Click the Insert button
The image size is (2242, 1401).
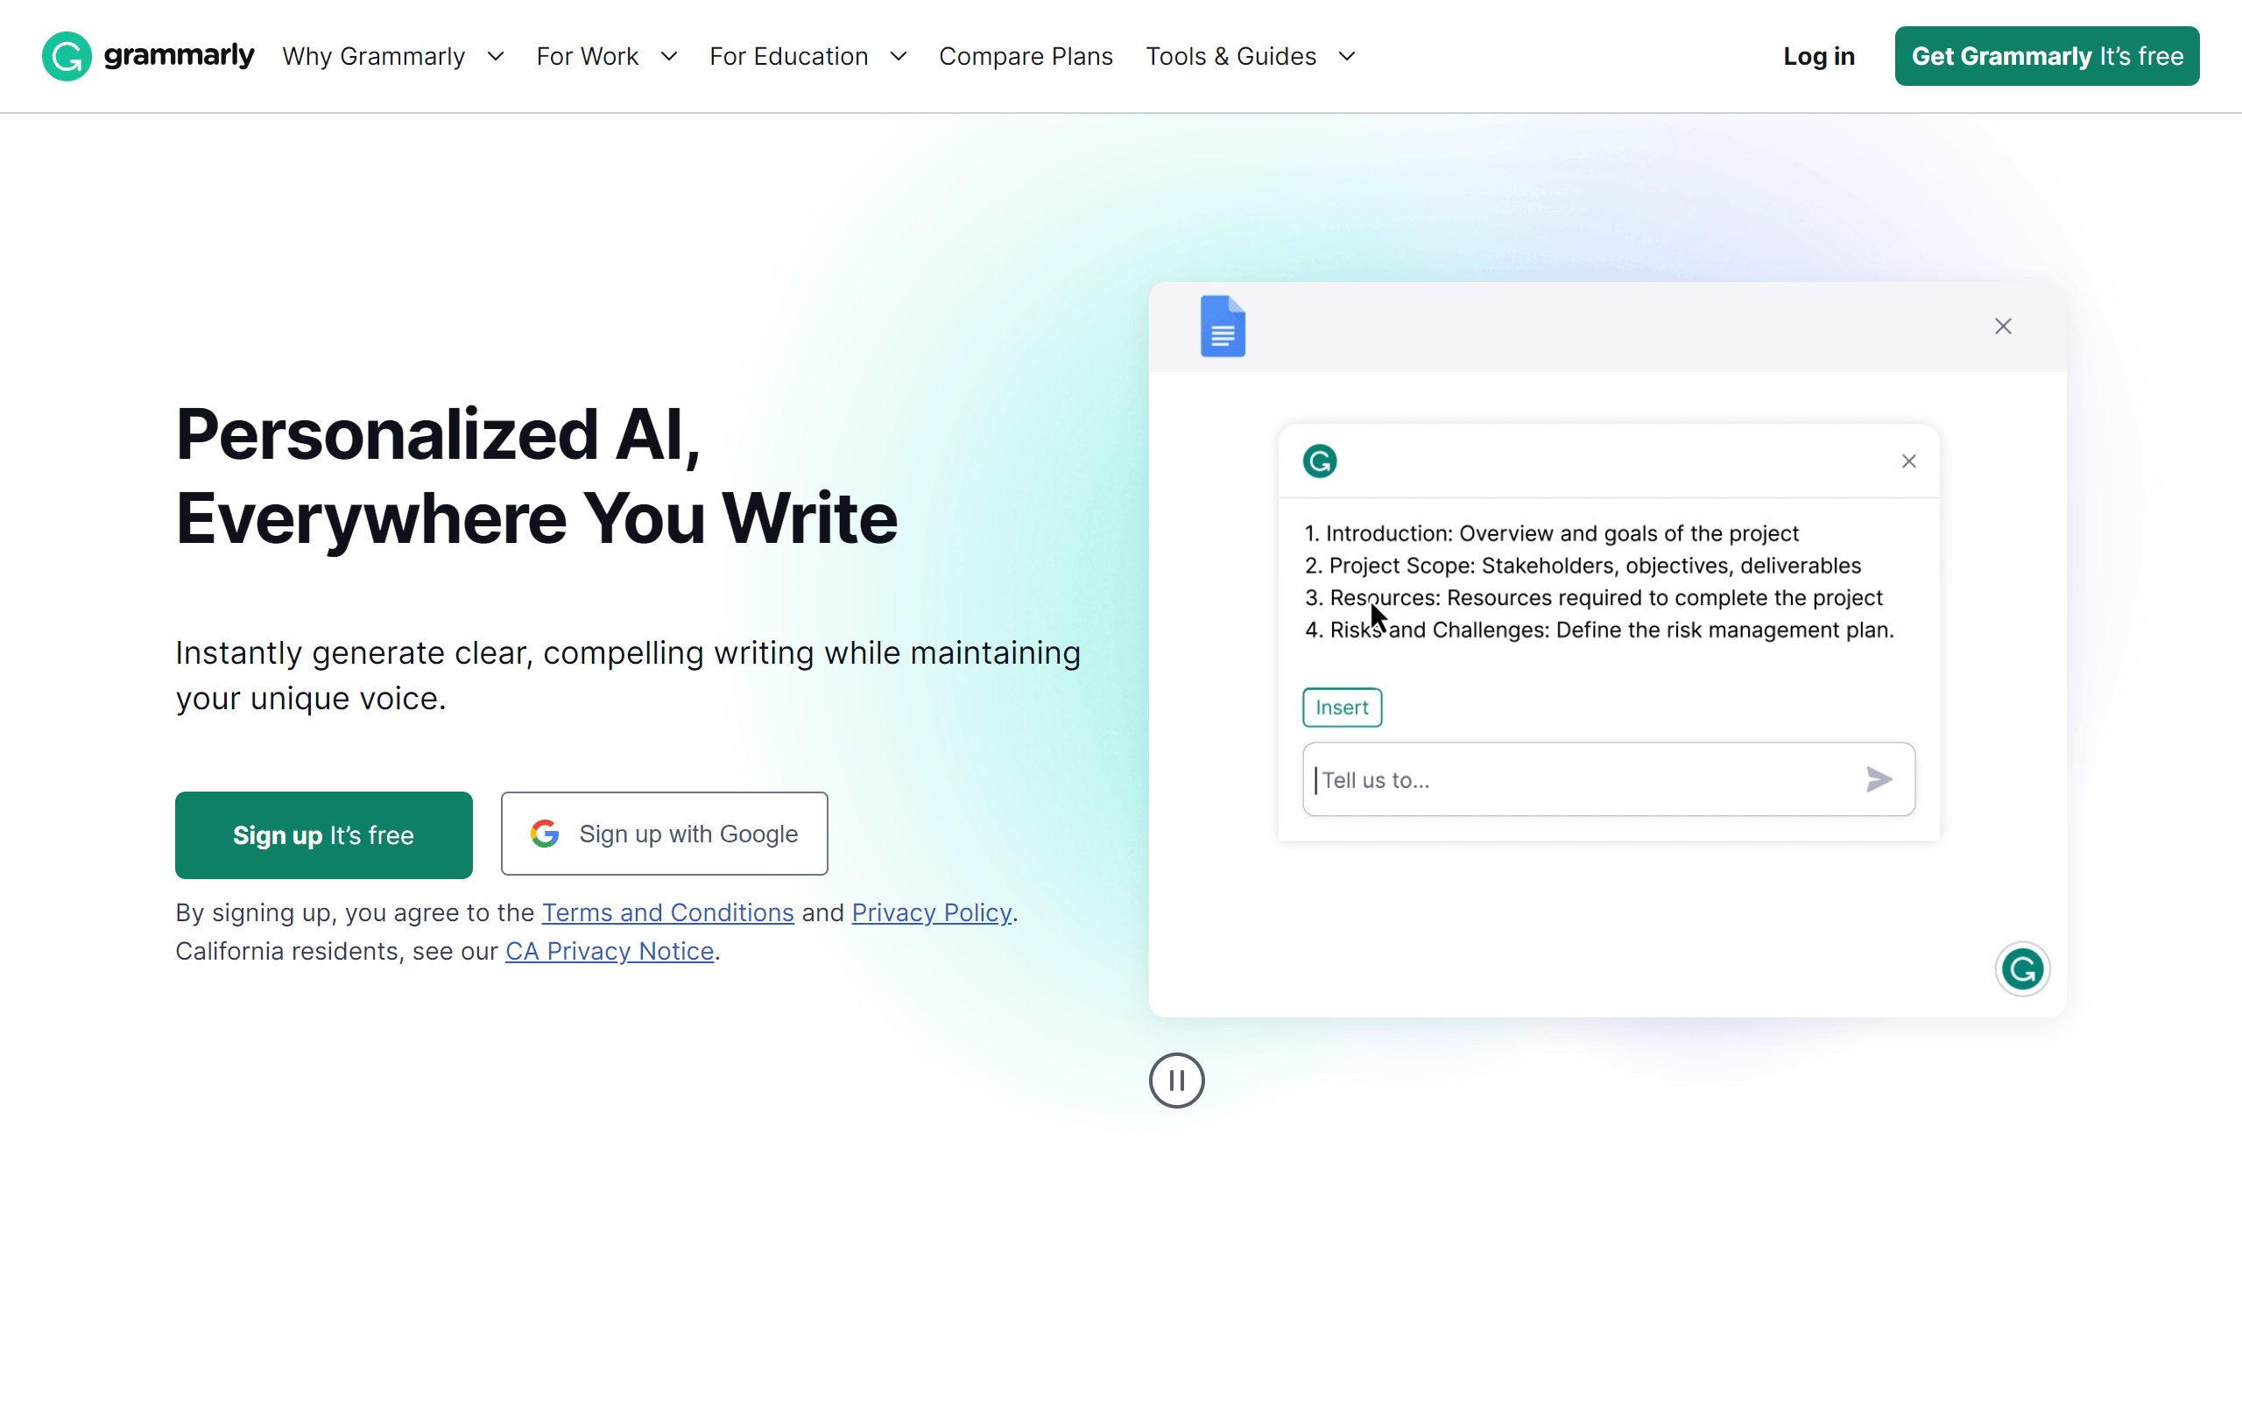tap(1342, 708)
